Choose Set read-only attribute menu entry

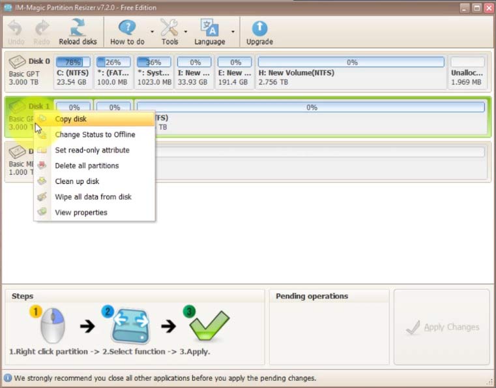[x=92, y=151]
